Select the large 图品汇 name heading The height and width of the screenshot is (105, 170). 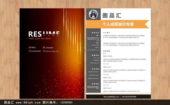[112, 15]
